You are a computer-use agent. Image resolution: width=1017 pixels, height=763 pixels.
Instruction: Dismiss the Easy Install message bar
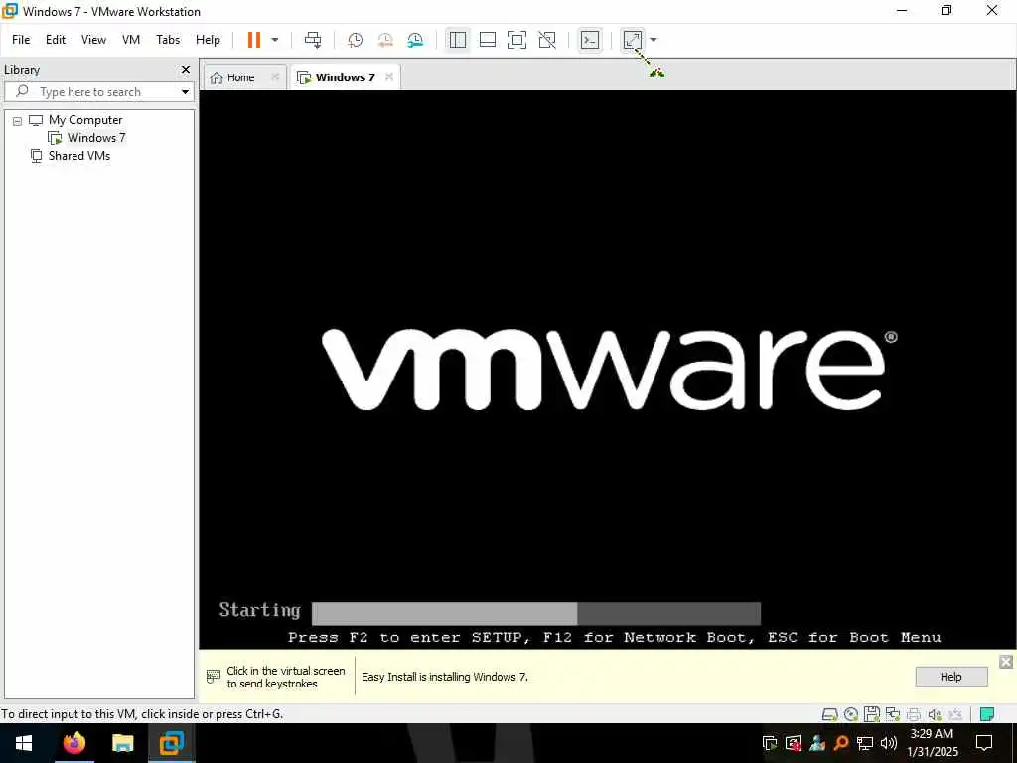point(1006,661)
